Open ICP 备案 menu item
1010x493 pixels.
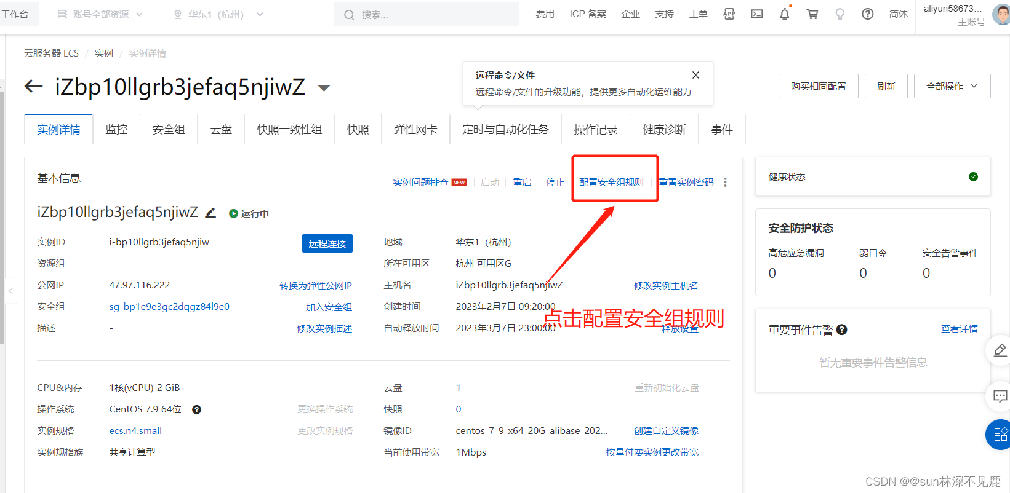[588, 14]
